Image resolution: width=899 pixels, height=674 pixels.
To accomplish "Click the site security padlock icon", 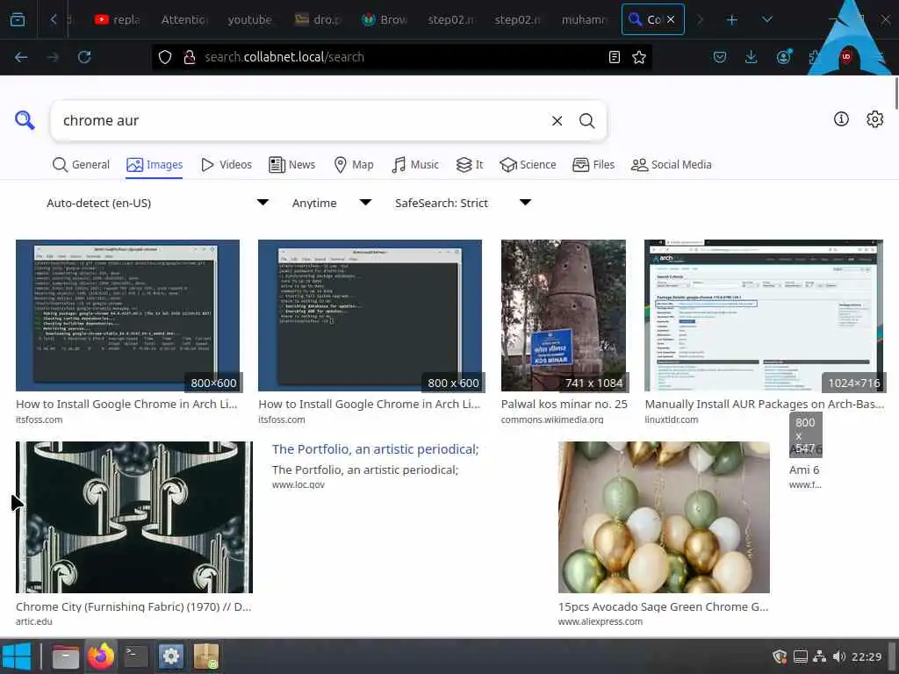I will (190, 57).
